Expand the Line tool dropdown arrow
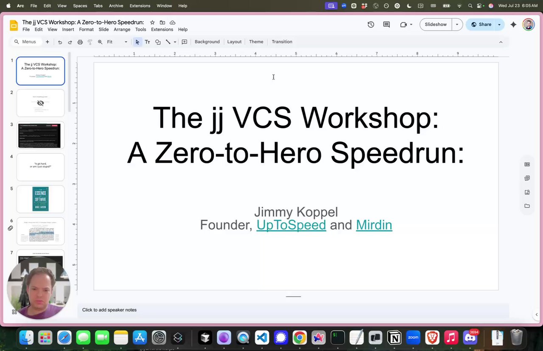This screenshot has width=543, height=351. pyautogui.click(x=175, y=42)
